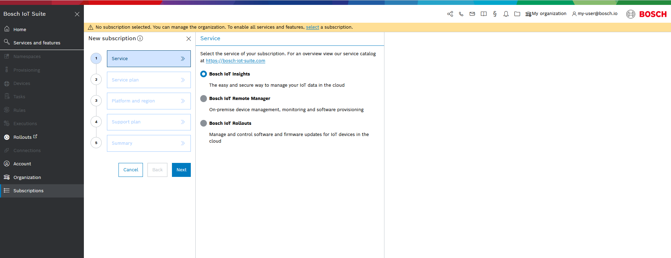Click step 2 circle in wizard
Image resolution: width=671 pixels, height=258 pixels.
[96, 80]
